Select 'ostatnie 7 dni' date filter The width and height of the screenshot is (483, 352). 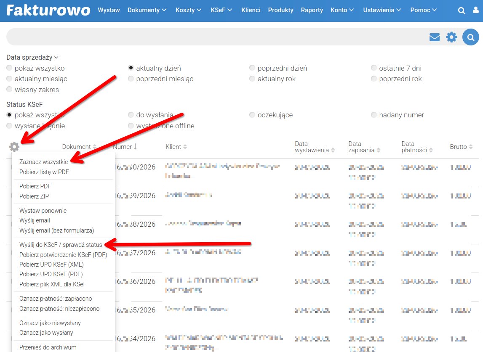pyautogui.click(x=374, y=68)
